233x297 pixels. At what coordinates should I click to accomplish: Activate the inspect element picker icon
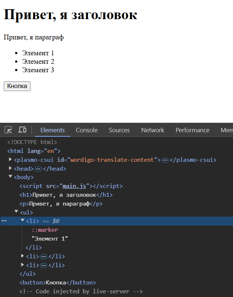8,130
